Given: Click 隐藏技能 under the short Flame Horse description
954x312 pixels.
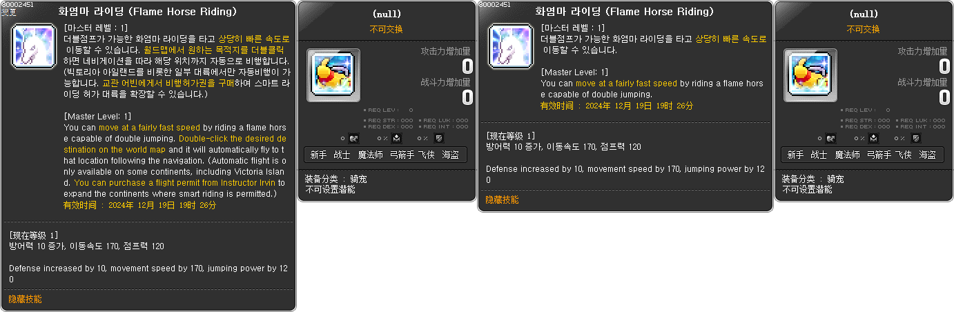Looking at the screenshot, I should [x=502, y=199].
